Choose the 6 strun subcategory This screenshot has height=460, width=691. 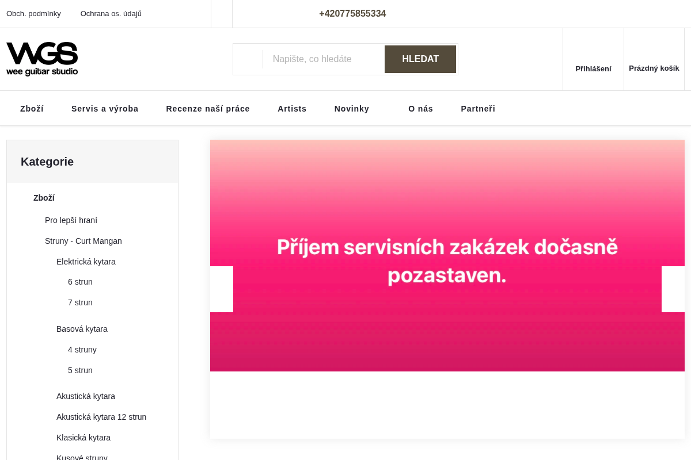click(80, 282)
